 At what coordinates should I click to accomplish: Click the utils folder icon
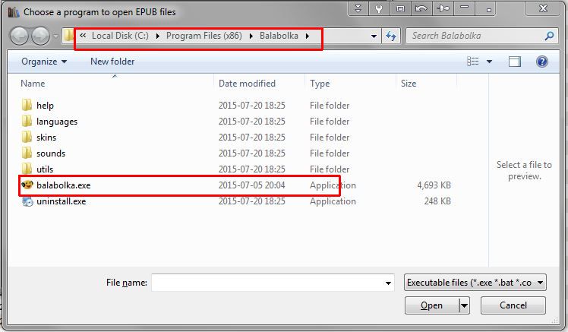click(27, 169)
